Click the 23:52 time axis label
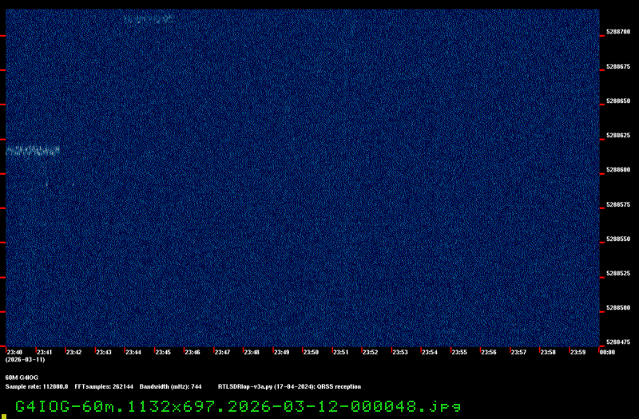The image size is (639, 419). pos(370,352)
